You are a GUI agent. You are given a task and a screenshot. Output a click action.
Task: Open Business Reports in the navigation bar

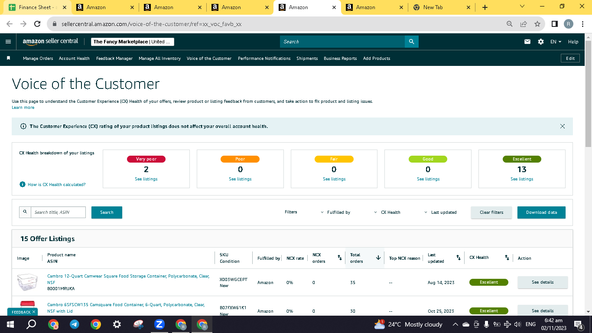pyautogui.click(x=340, y=58)
